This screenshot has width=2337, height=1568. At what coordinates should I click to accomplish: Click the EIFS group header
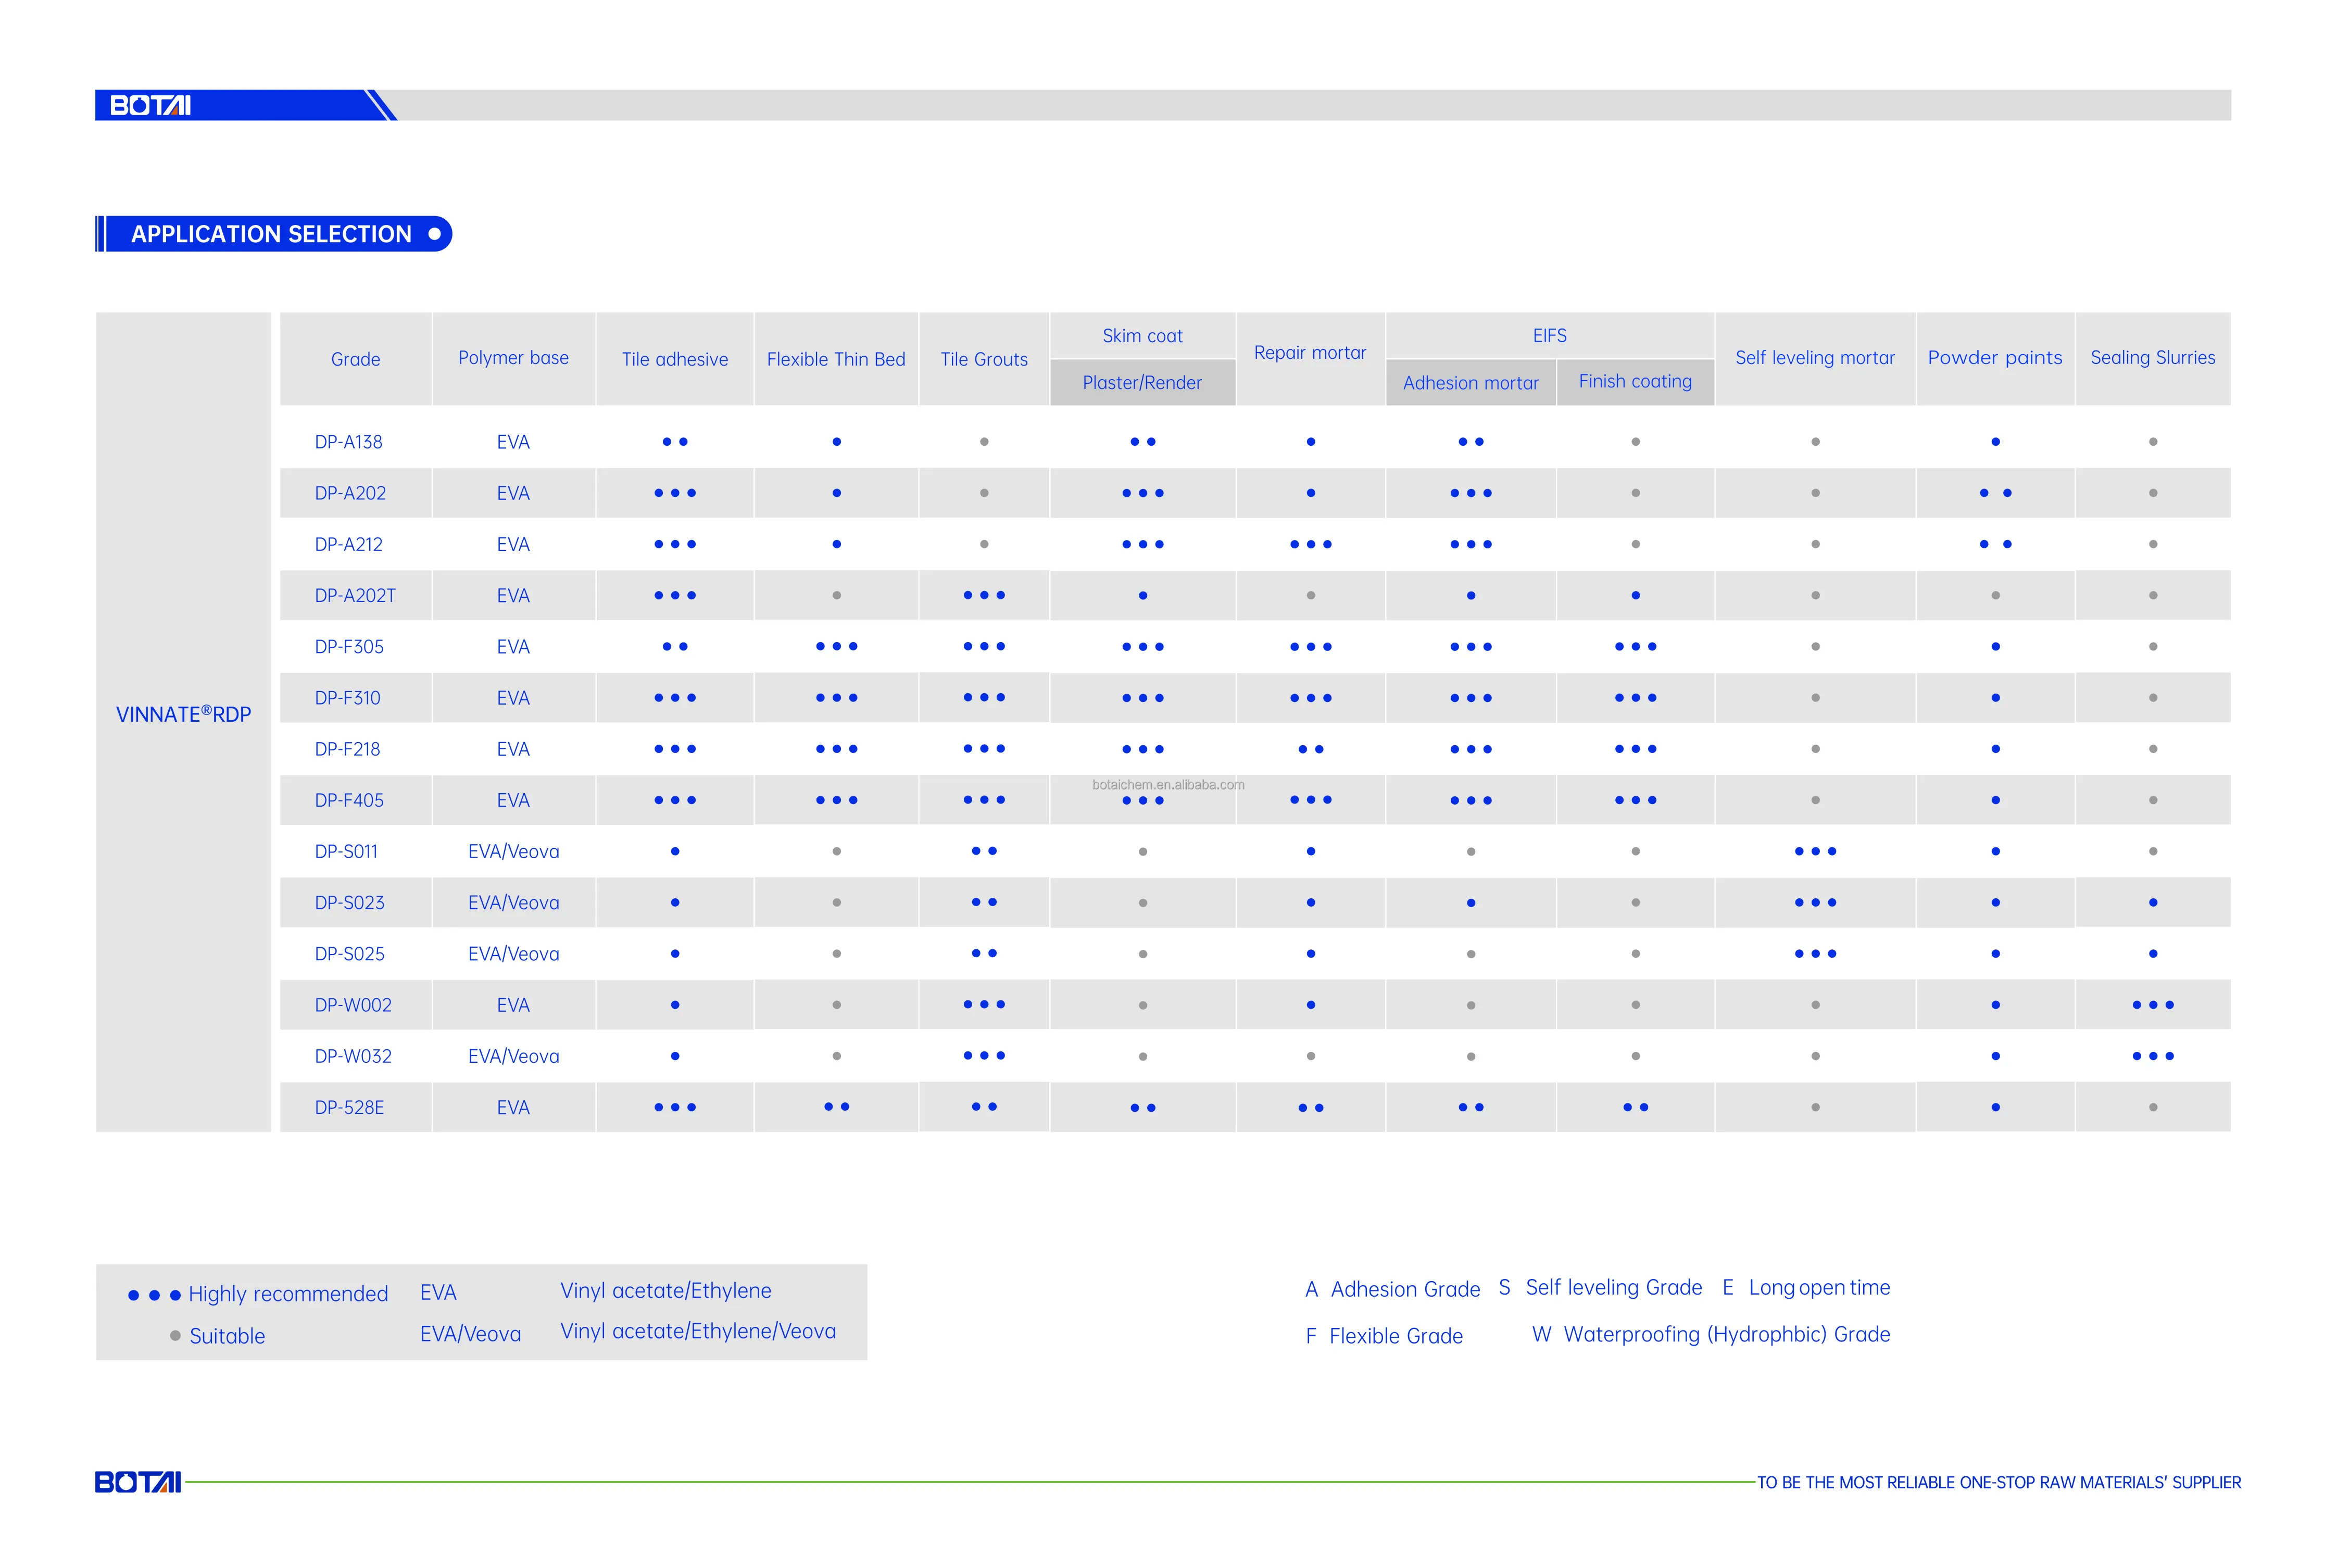pyautogui.click(x=1549, y=336)
